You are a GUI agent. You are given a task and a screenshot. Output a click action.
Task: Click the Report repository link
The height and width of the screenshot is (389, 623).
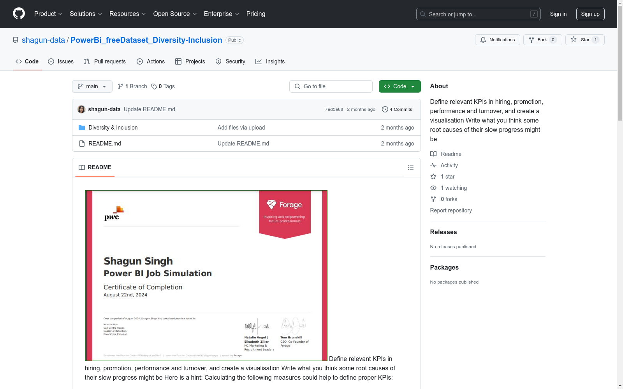click(x=451, y=210)
